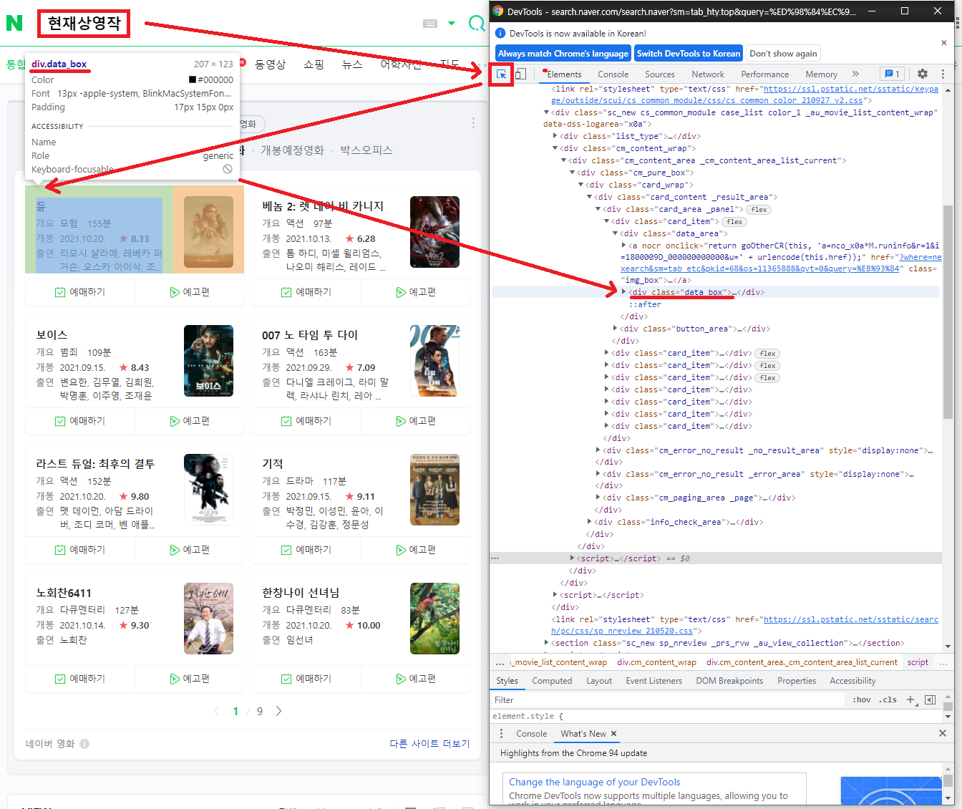962x809 pixels.
Task: Dismiss the Korean language infobar
Action: [x=944, y=43]
